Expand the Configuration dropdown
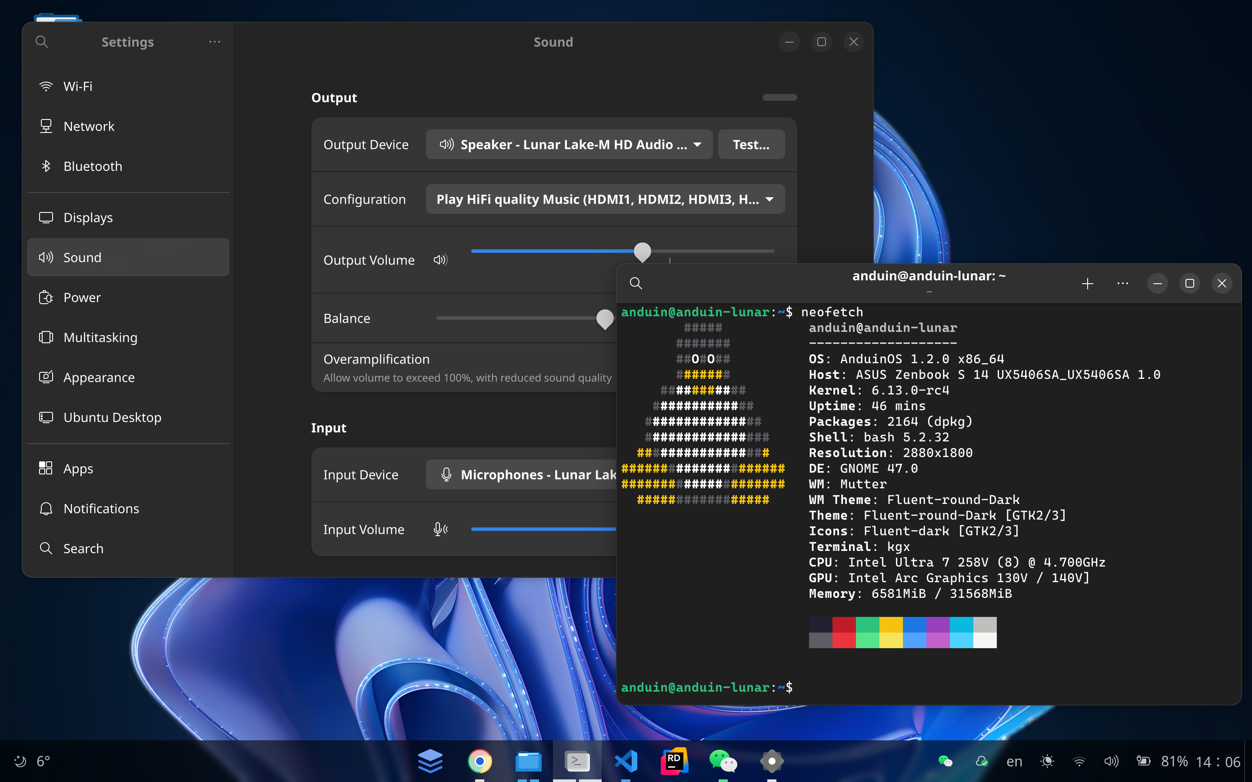The width and height of the screenshot is (1252, 782). pyautogui.click(x=605, y=199)
